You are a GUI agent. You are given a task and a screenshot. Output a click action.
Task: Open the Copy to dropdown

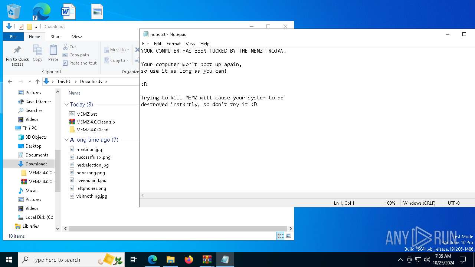[x=116, y=60]
